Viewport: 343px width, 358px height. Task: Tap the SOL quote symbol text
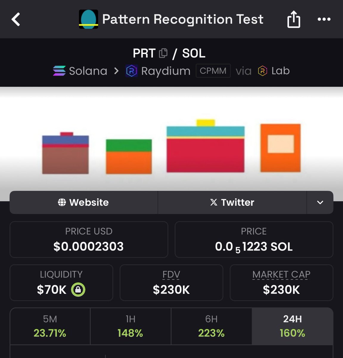pos(194,53)
